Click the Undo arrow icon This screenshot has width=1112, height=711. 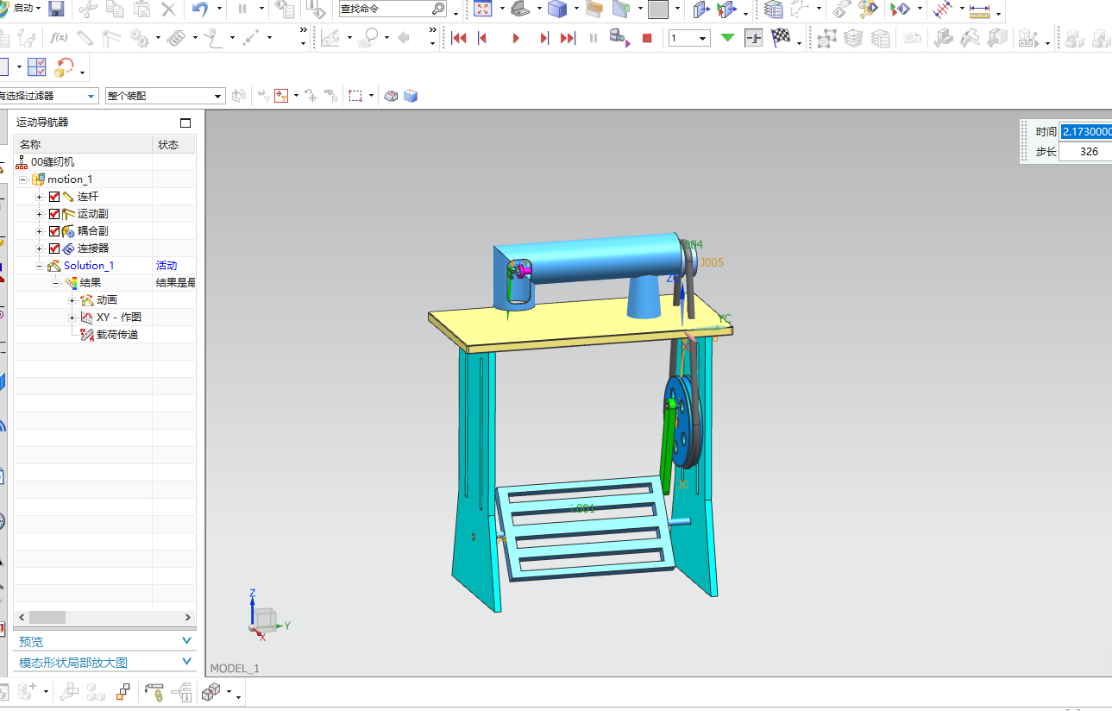[x=200, y=9]
